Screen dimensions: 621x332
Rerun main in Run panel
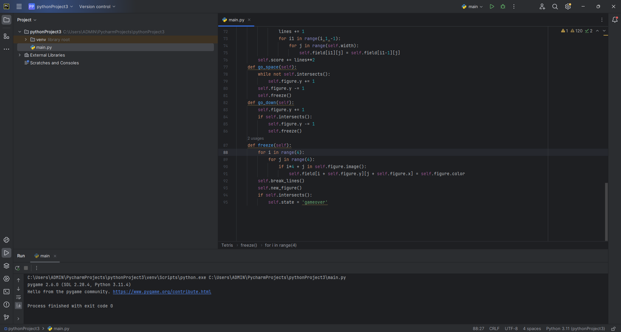pyautogui.click(x=17, y=268)
